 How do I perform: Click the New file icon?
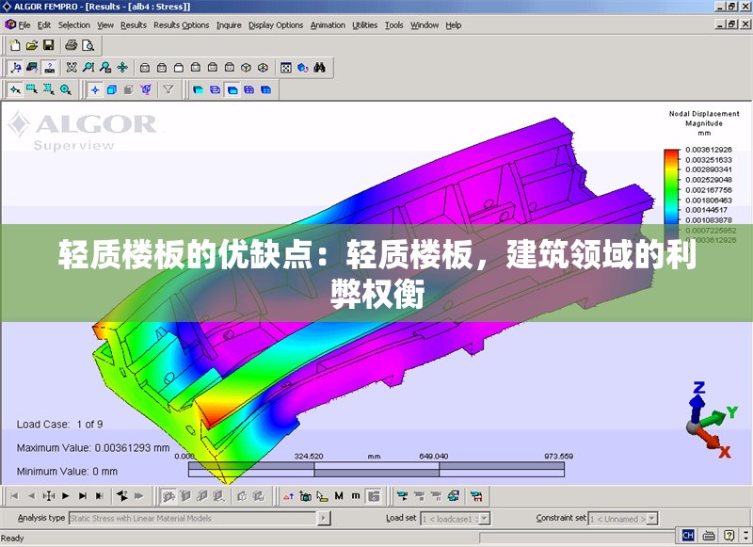[x=14, y=45]
